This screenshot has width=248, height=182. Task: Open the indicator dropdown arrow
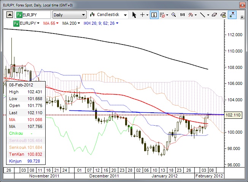coord(196,15)
